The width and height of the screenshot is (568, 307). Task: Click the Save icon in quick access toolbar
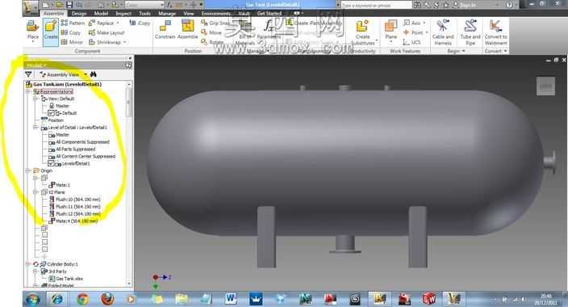click(x=69, y=5)
